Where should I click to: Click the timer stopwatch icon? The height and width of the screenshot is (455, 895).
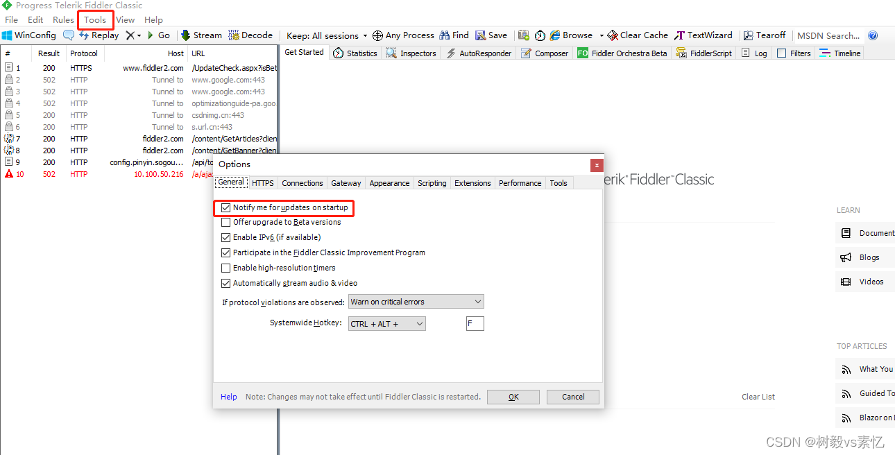[x=540, y=35]
